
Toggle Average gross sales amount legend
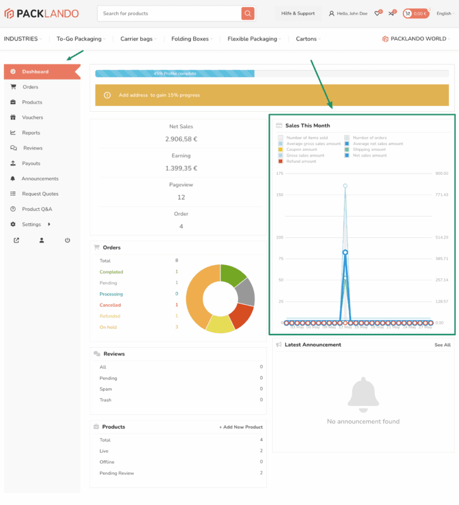[x=309, y=144]
